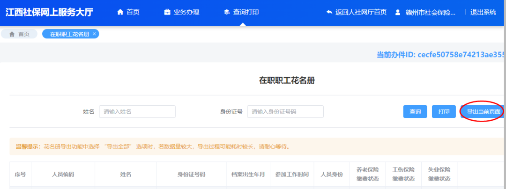The width and height of the screenshot is (506, 189).
Task: Click the 导出当前页面 button
Action: (x=483, y=112)
